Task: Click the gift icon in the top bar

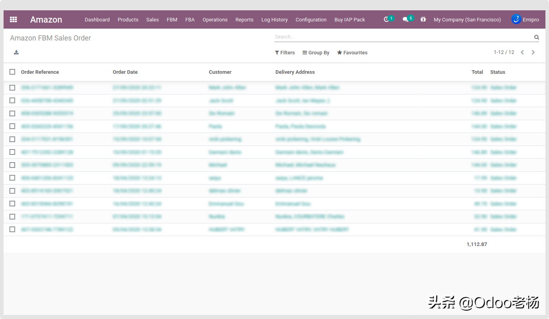Action: point(423,19)
